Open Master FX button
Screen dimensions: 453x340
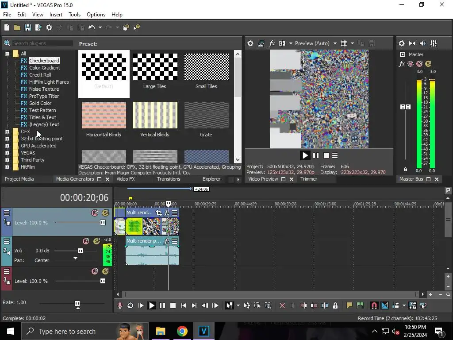click(x=402, y=64)
